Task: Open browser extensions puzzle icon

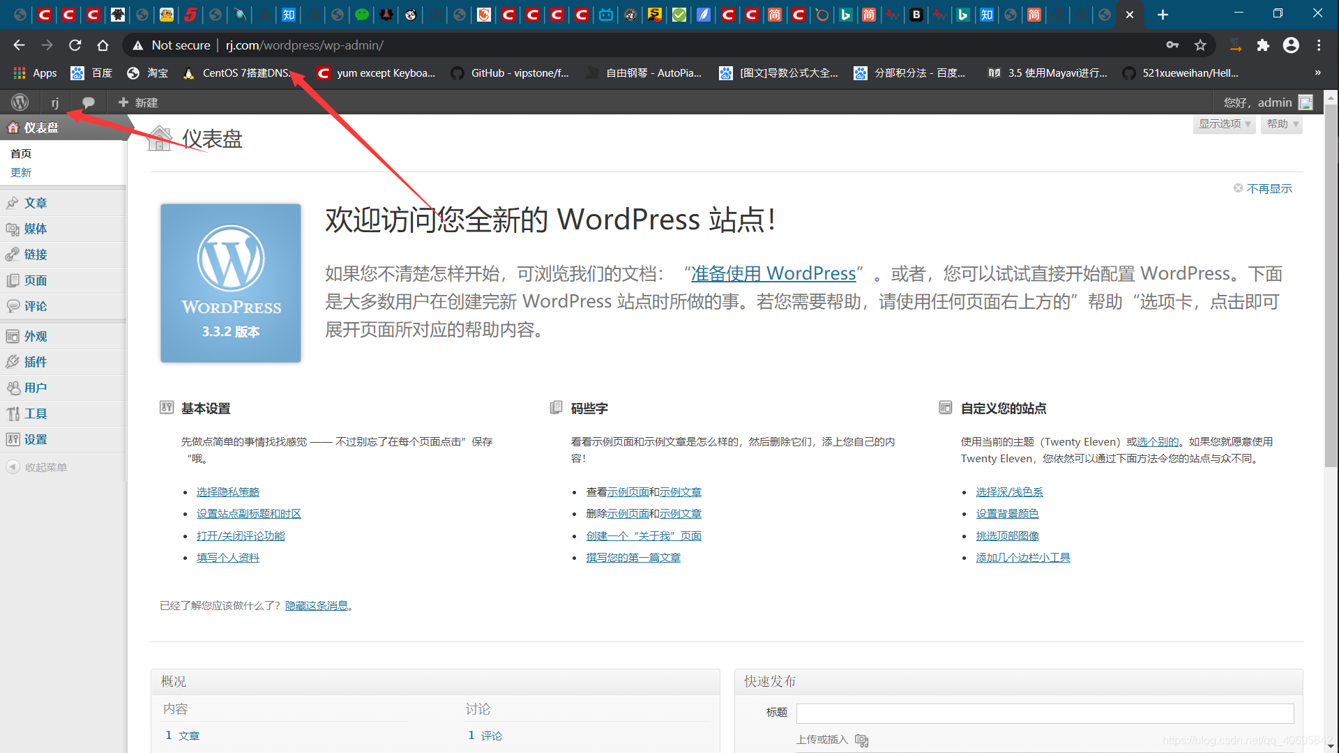Action: (x=1263, y=45)
